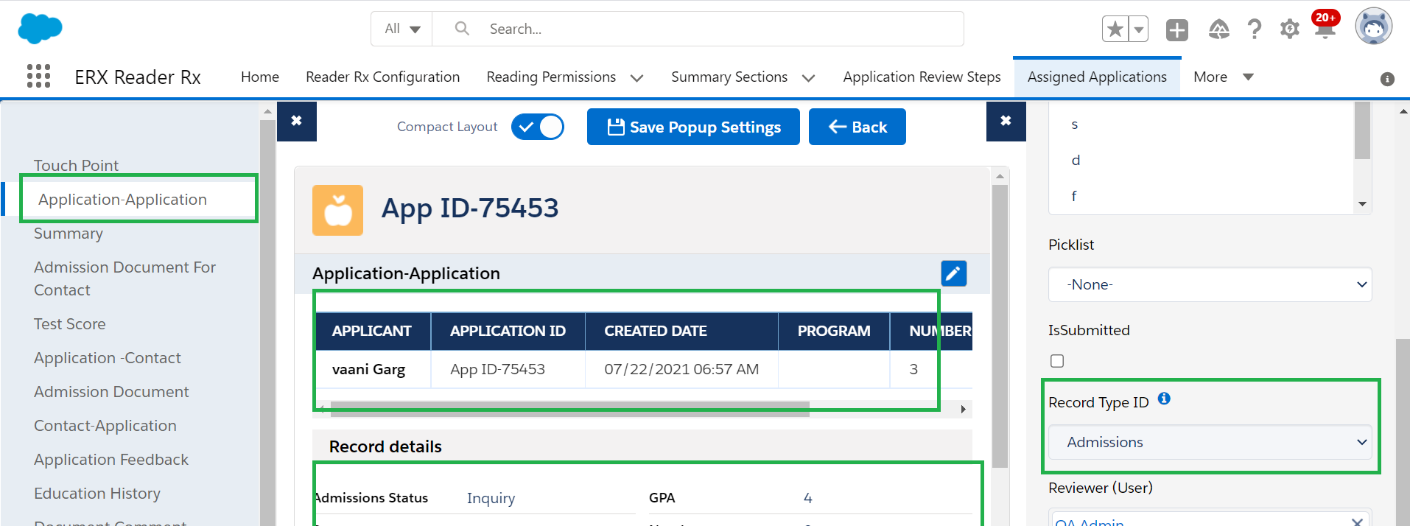The image size is (1410, 526).
Task: Click the Back button
Action: tap(857, 127)
